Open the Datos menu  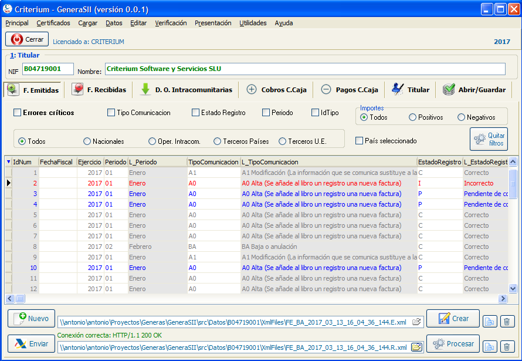(114, 23)
